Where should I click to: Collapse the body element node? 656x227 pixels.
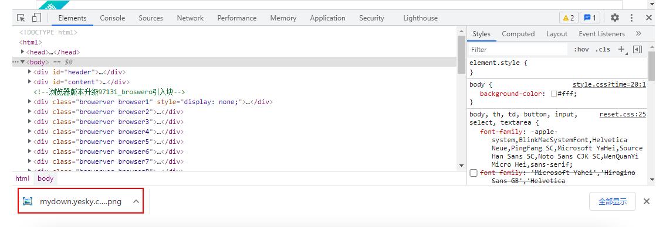click(x=23, y=62)
